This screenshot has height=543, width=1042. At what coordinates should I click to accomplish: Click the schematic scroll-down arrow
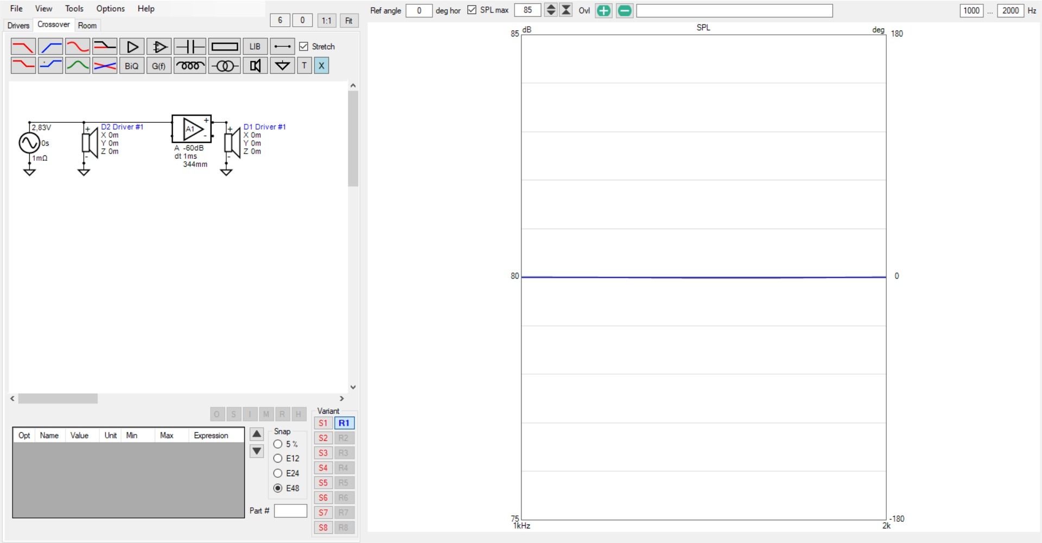click(353, 387)
